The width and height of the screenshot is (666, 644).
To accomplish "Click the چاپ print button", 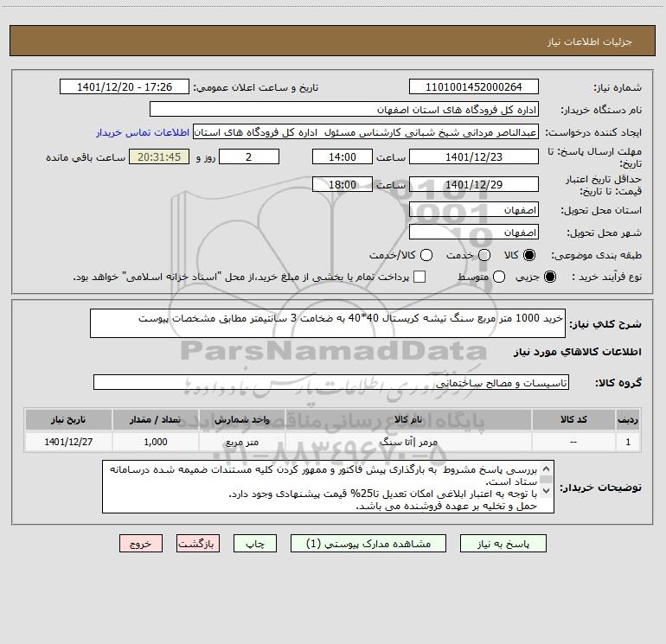I will click(x=255, y=544).
